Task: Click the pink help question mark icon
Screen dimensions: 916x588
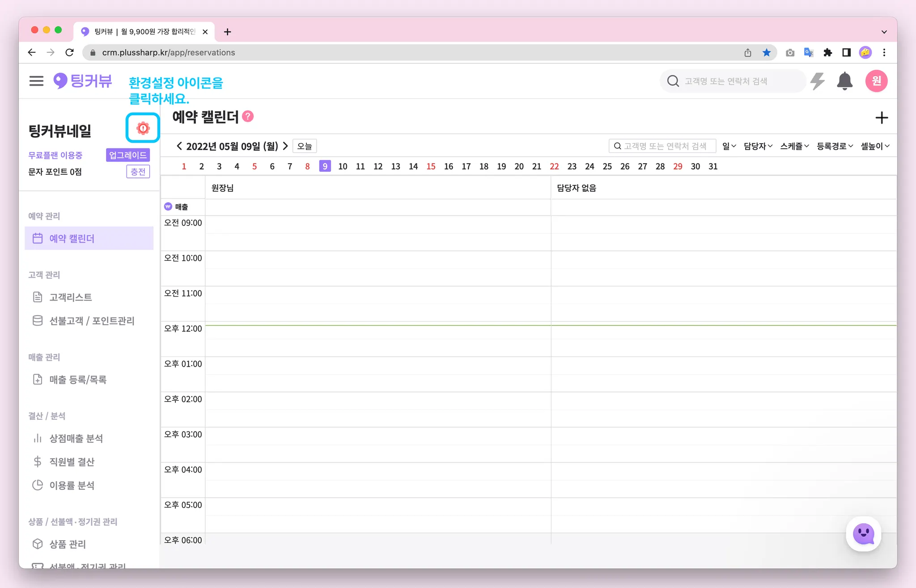Action: pos(248,117)
